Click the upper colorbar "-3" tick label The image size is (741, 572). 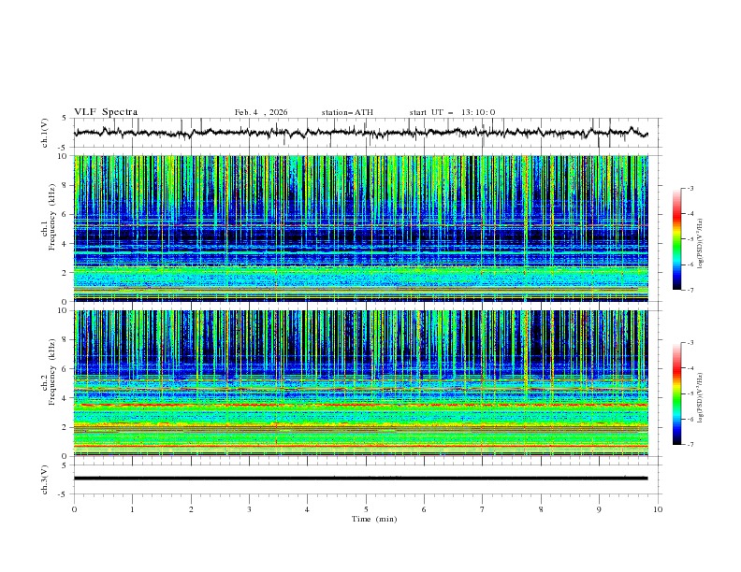(690, 188)
